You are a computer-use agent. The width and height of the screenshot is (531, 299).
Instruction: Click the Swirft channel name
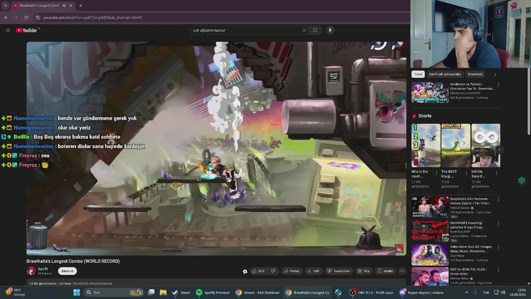(x=43, y=269)
